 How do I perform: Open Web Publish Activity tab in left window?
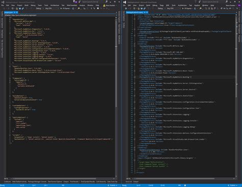[x=19, y=182]
